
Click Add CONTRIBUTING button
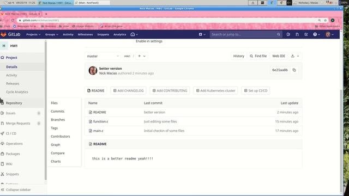[x=170, y=91]
